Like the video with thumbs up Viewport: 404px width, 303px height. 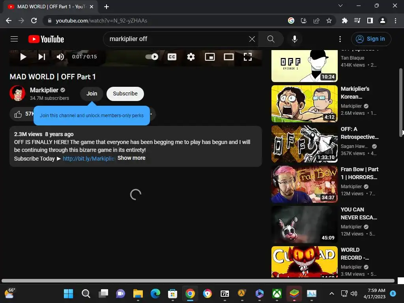click(x=18, y=114)
